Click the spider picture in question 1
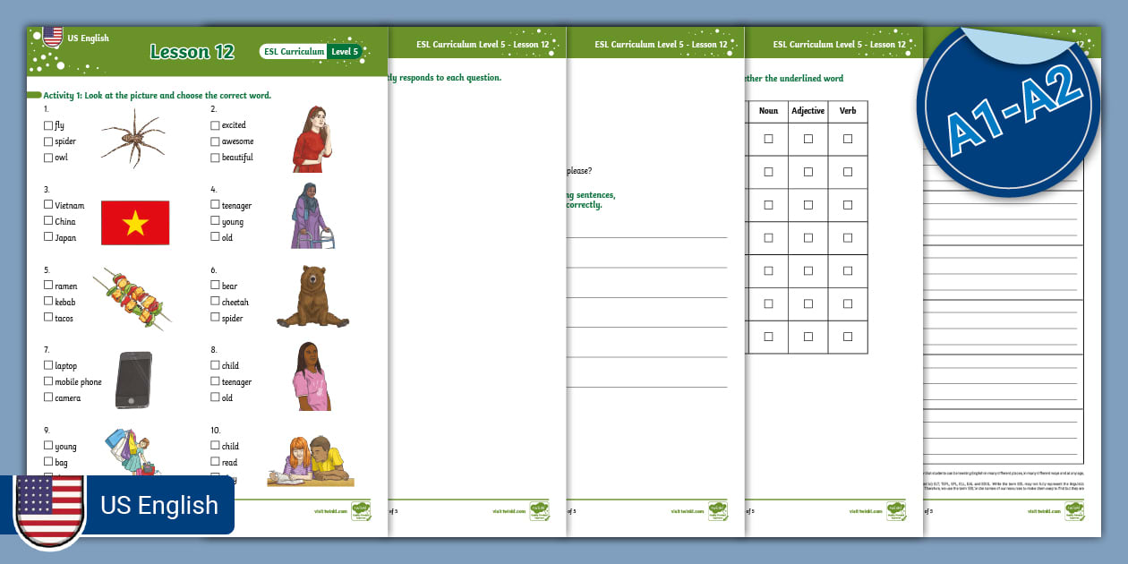1128x564 pixels. coord(133,137)
